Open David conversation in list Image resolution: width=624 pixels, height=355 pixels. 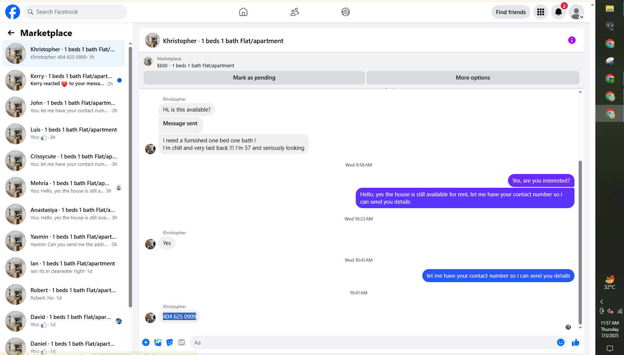(x=64, y=321)
